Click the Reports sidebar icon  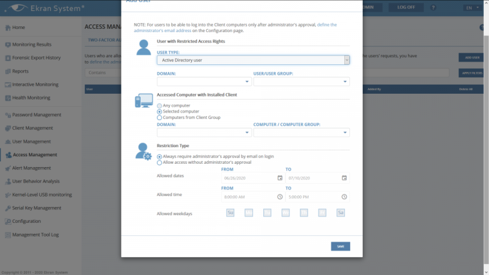pos(7,71)
